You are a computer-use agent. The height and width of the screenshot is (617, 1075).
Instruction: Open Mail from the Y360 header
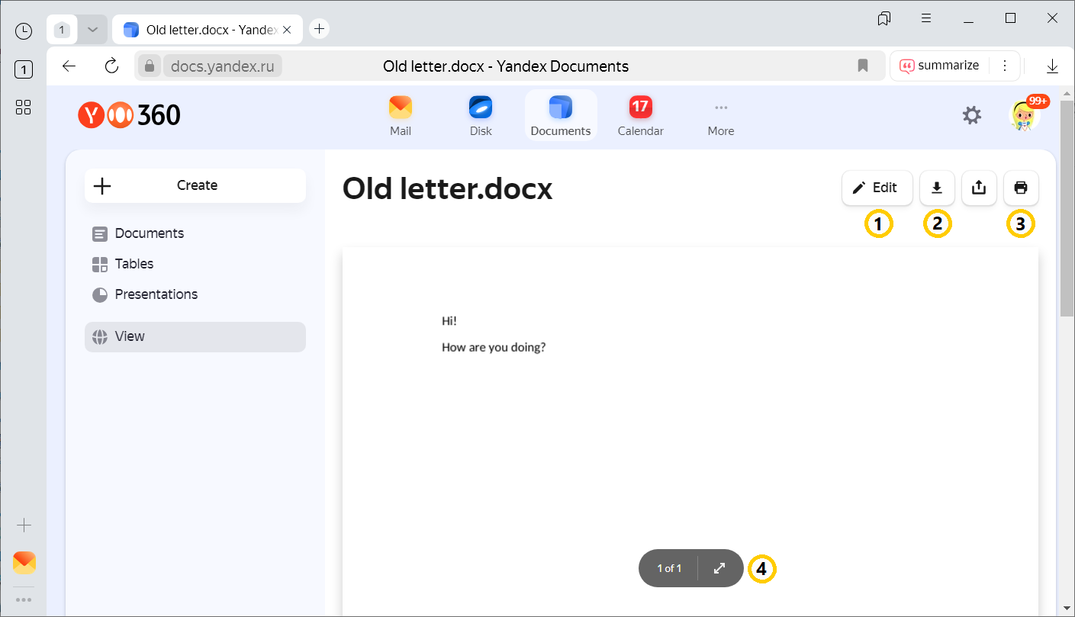pos(400,114)
